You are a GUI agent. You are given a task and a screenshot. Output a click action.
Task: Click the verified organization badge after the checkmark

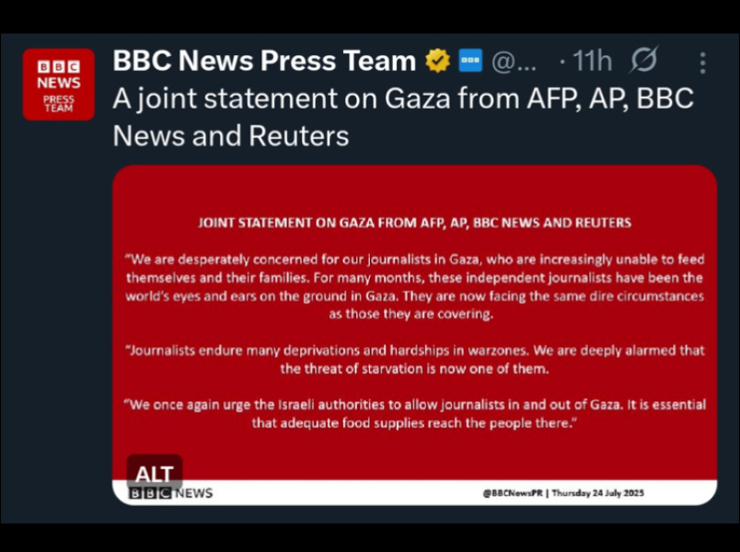pos(471,60)
